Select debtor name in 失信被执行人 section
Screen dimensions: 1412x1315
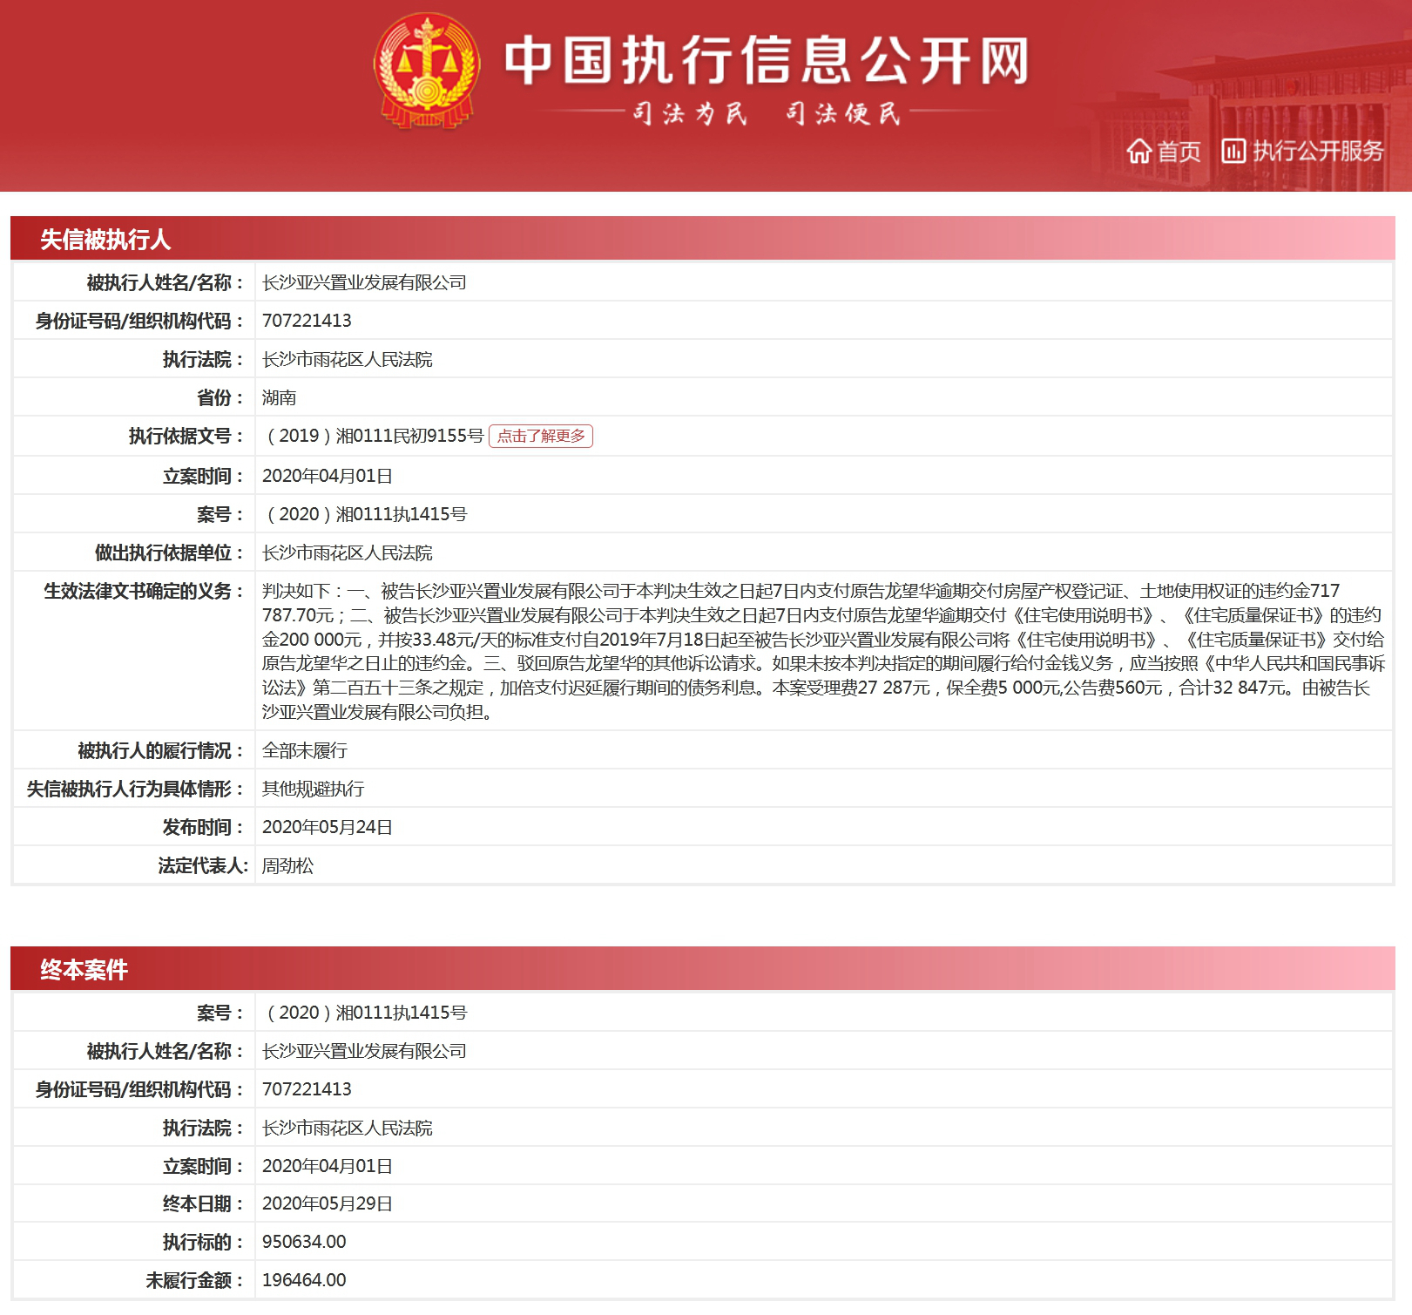tap(364, 282)
